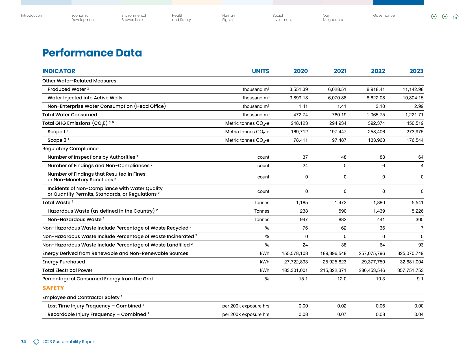Image resolution: width=466 pixels, height=360 pixels.
Task: Select Hazardous Waste 2023 value 5,226
Action: click(x=417, y=211)
